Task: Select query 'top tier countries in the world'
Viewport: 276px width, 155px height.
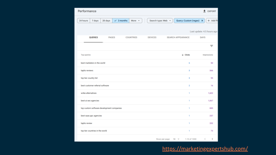Action: (x=94, y=131)
